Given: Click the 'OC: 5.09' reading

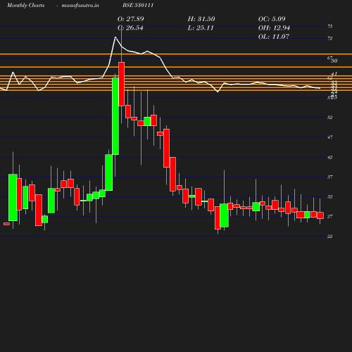Looking at the screenshot, I should (x=272, y=19).
